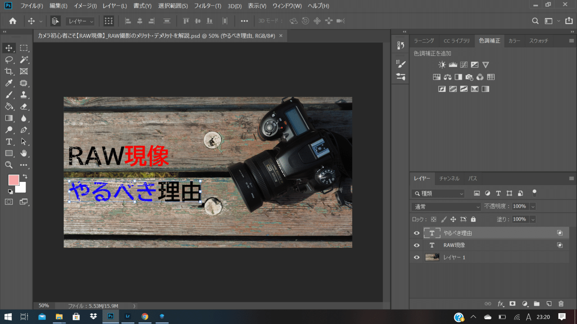
Task: Open the 種類 layer filter dropdown
Action: click(438, 193)
